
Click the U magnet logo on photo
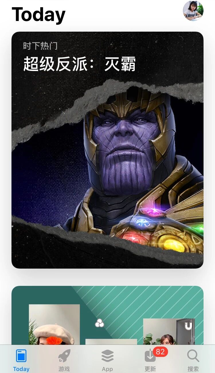tap(188, 326)
